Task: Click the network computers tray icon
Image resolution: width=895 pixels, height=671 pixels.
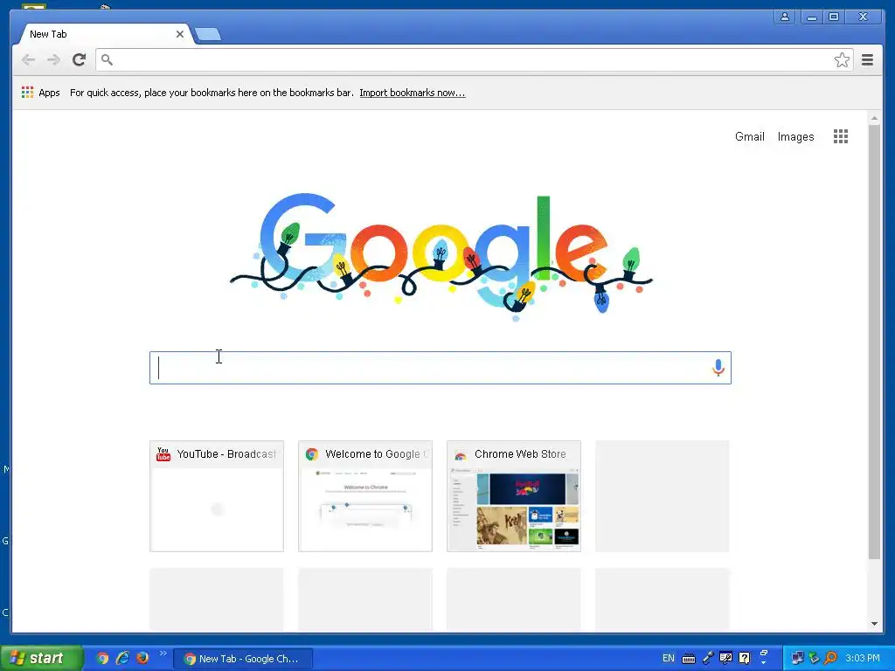Action: coord(797,658)
